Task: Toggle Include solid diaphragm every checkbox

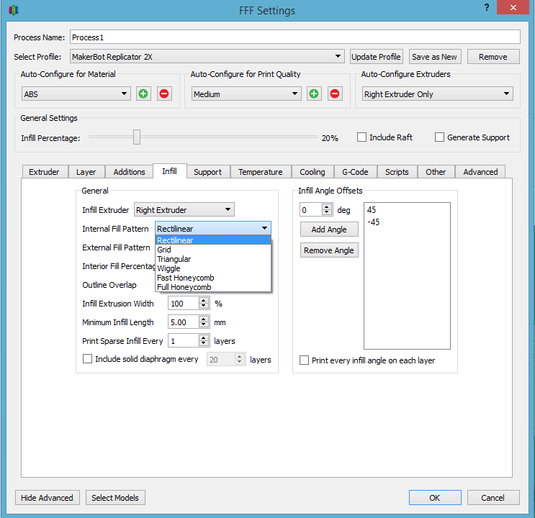Action: [87, 359]
